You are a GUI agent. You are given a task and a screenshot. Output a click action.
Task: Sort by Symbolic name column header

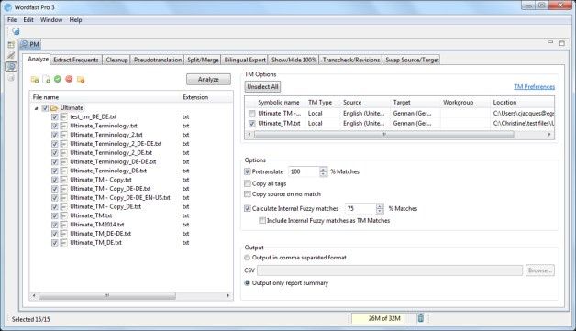tap(279, 102)
